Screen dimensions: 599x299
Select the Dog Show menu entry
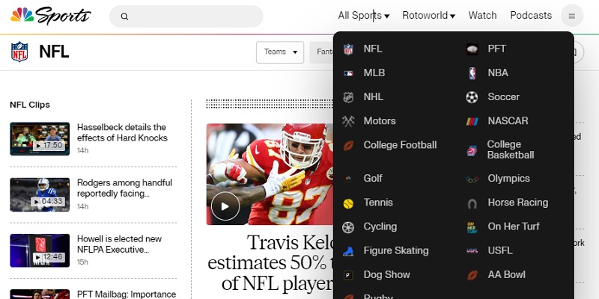pyautogui.click(x=386, y=274)
